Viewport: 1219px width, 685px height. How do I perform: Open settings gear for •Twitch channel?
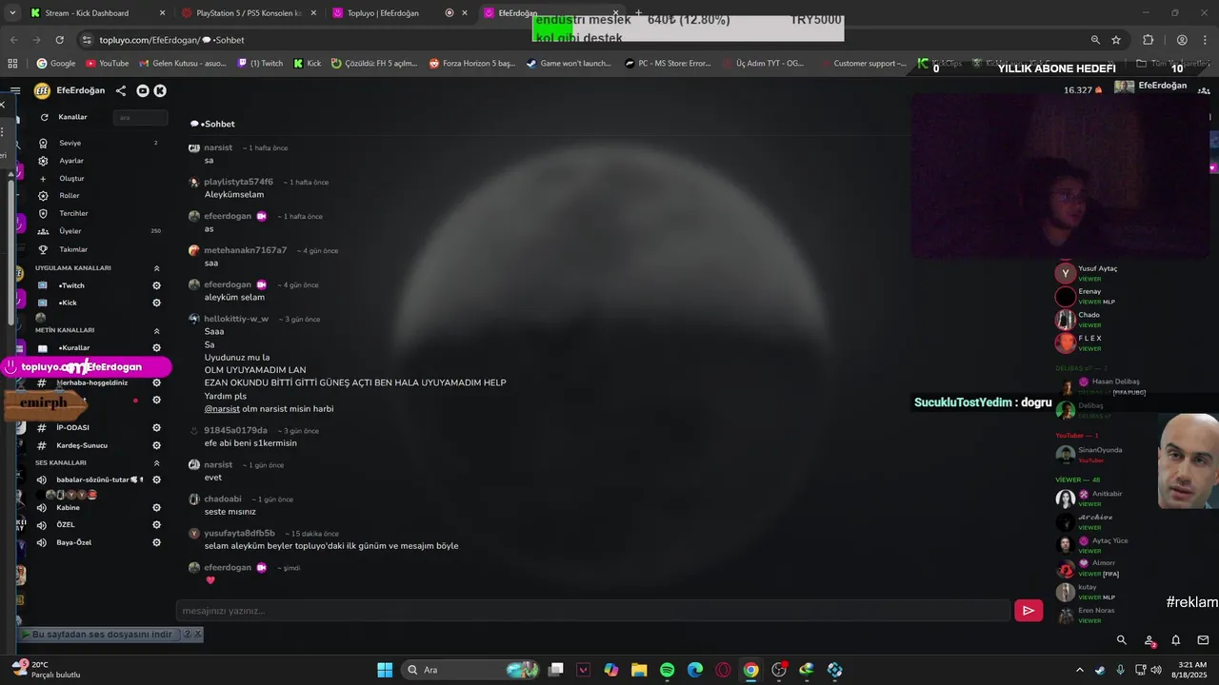(x=157, y=285)
